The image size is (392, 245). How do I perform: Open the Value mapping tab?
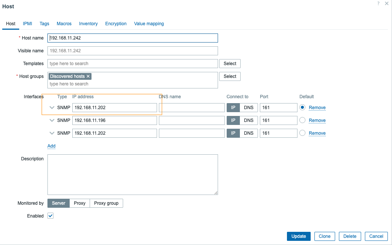point(149,24)
